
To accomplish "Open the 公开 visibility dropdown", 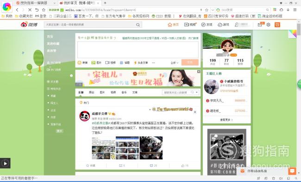I will [174, 63].
